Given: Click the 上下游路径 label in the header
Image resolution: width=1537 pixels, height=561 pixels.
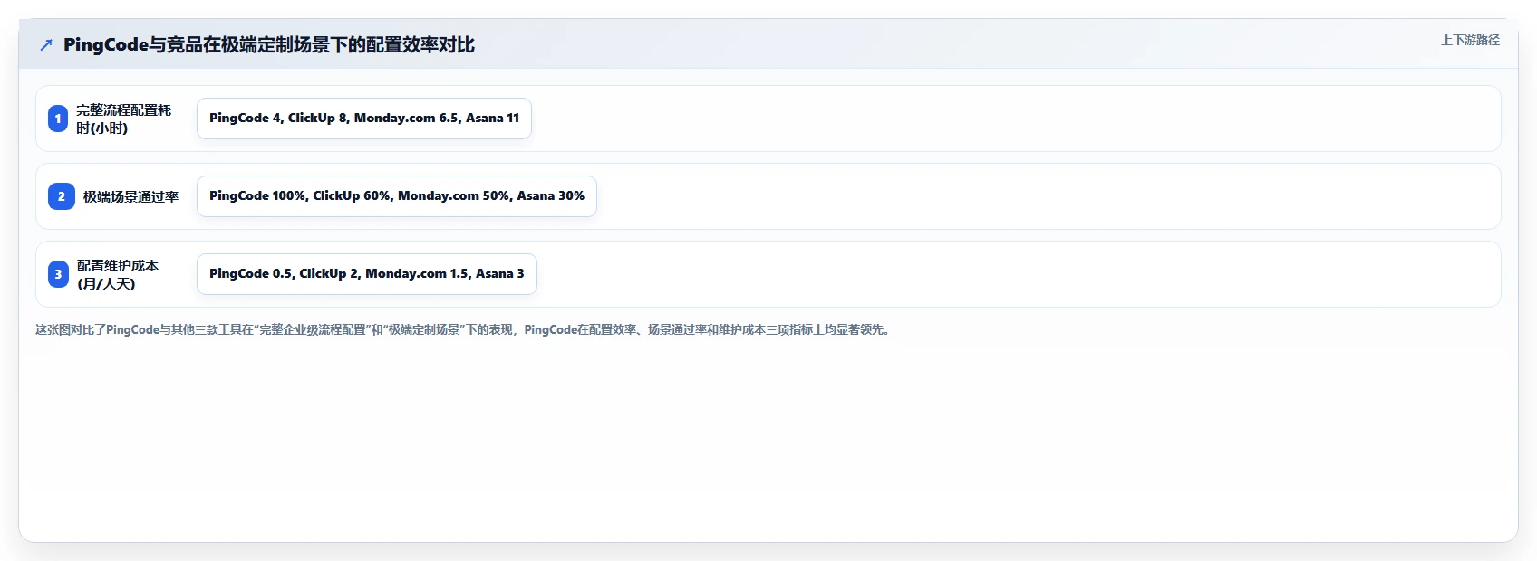Looking at the screenshot, I should [x=1470, y=40].
